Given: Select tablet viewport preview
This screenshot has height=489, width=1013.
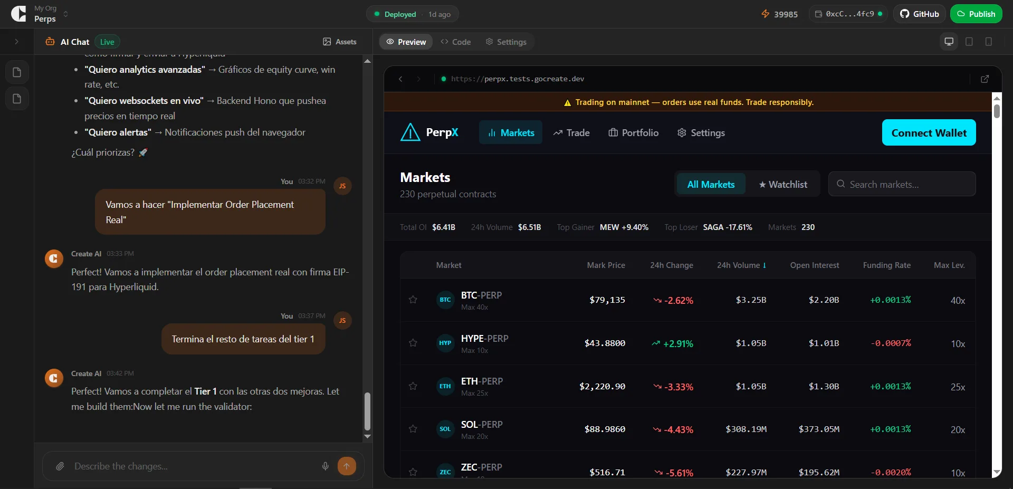Looking at the screenshot, I should (x=969, y=42).
